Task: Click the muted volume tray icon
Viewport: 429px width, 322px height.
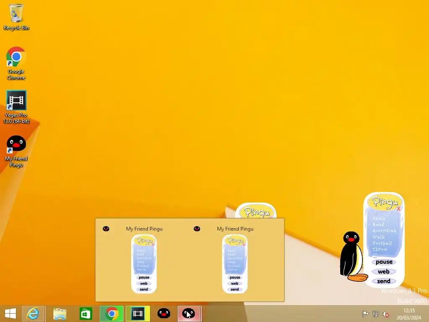Action: 386,314
